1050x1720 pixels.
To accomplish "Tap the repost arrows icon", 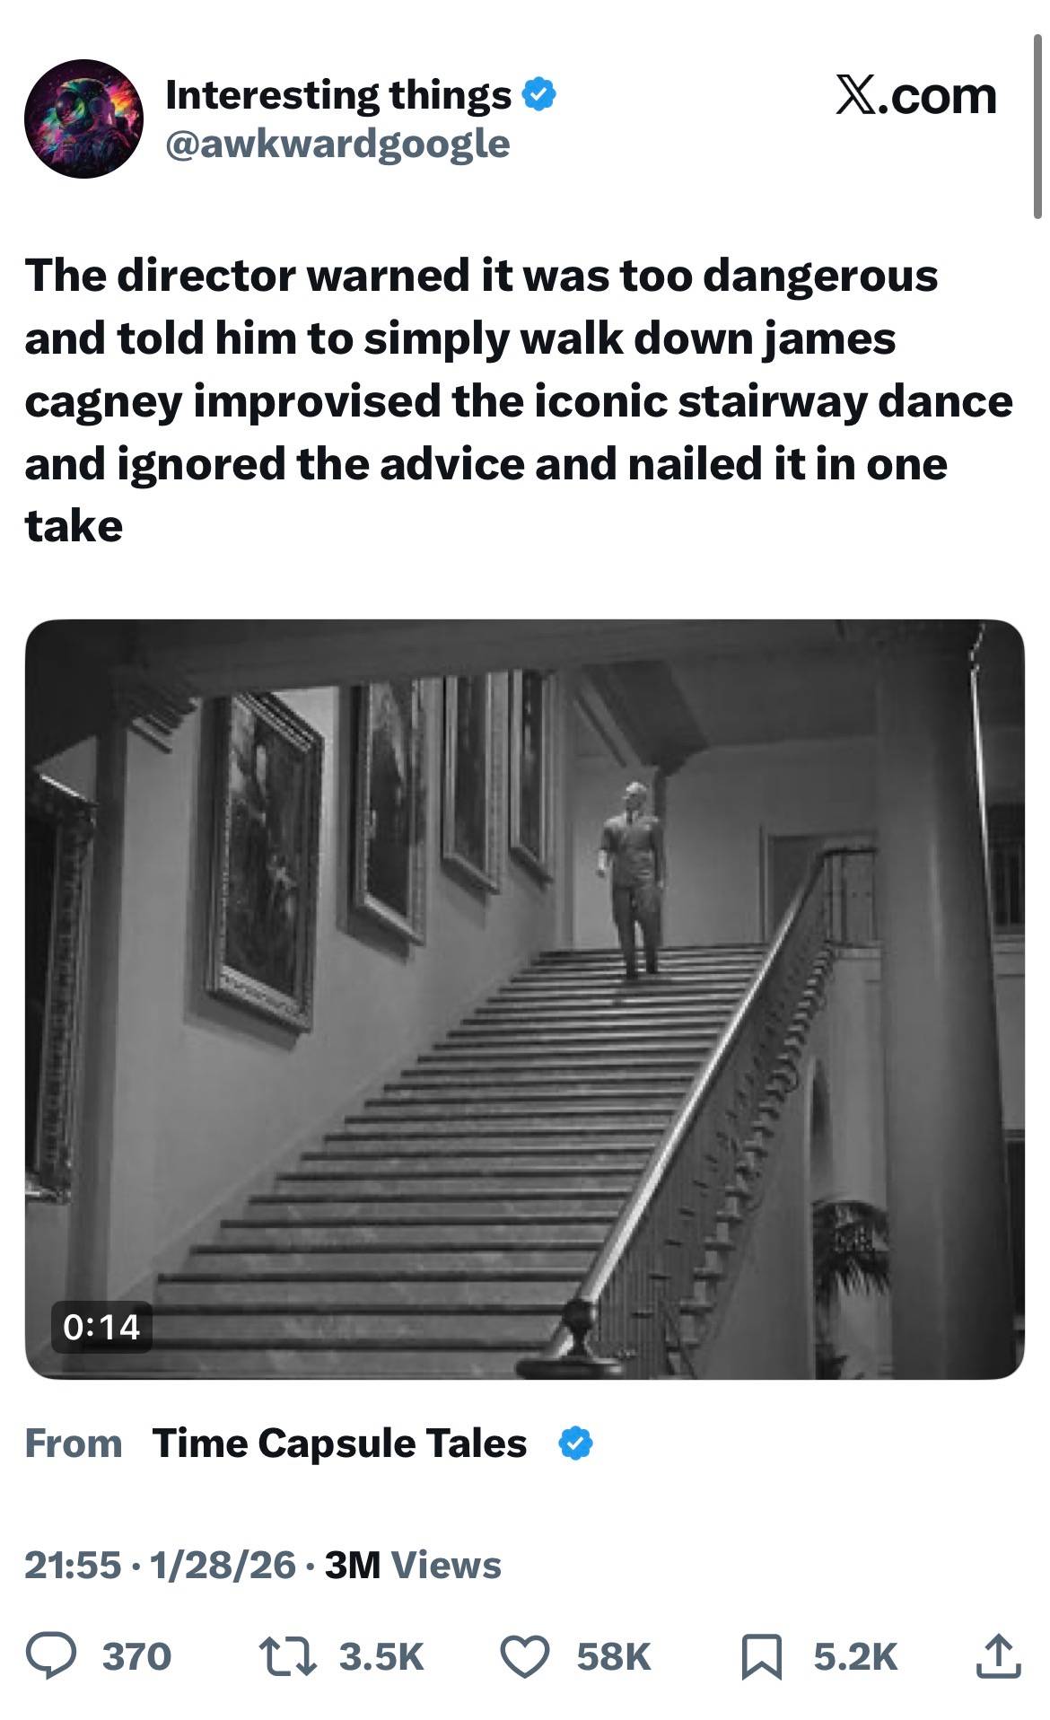I will pos(287,1656).
